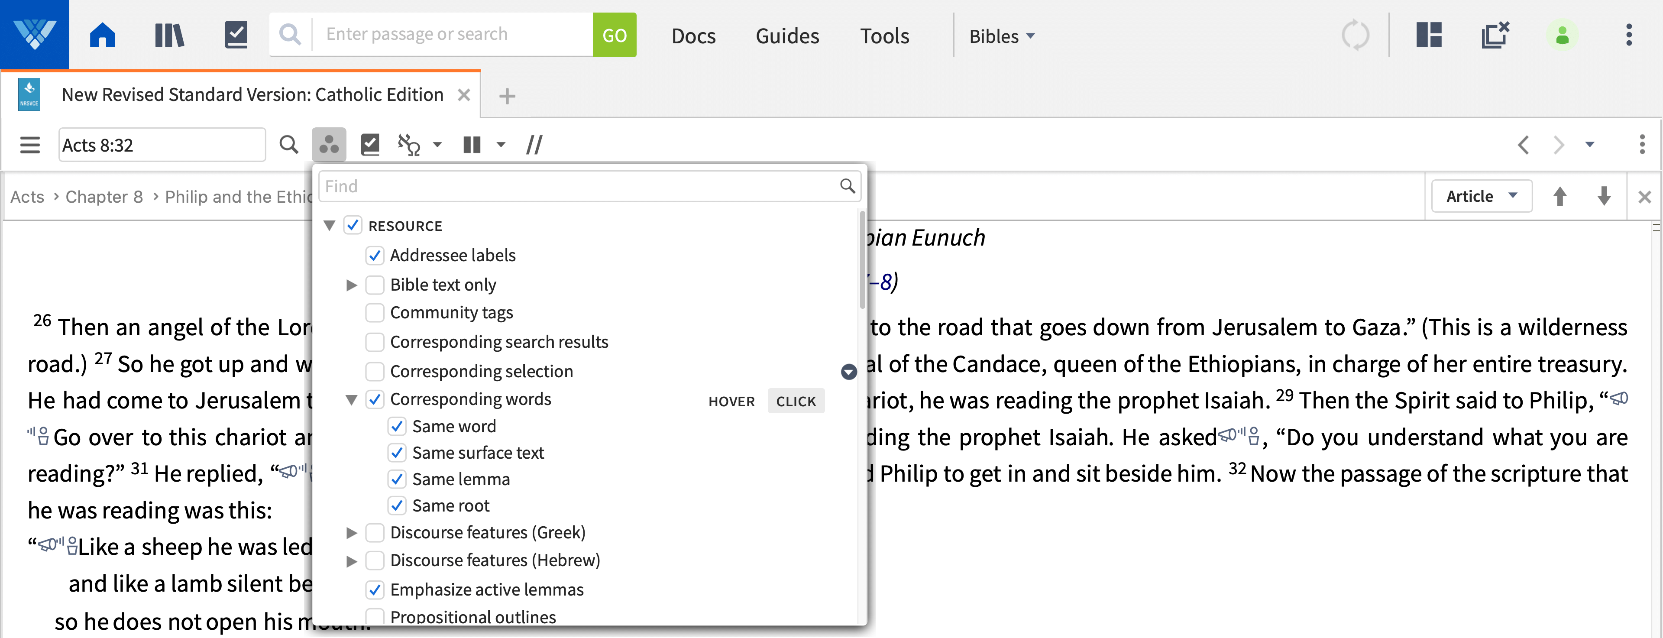Collapse Corresponding words tree
This screenshot has width=1663, height=638.
click(x=352, y=400)
